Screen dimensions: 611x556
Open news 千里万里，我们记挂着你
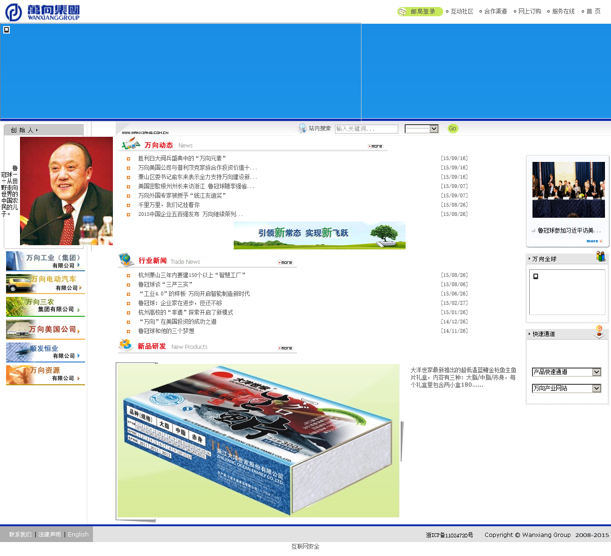(169, 205)
